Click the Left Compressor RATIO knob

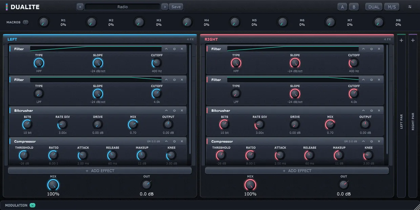point(53,155)
